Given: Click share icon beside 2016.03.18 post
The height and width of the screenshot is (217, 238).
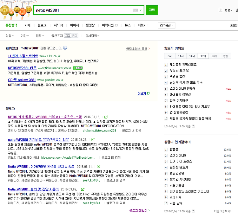Looking at the screenshot, I should (106, 117).
